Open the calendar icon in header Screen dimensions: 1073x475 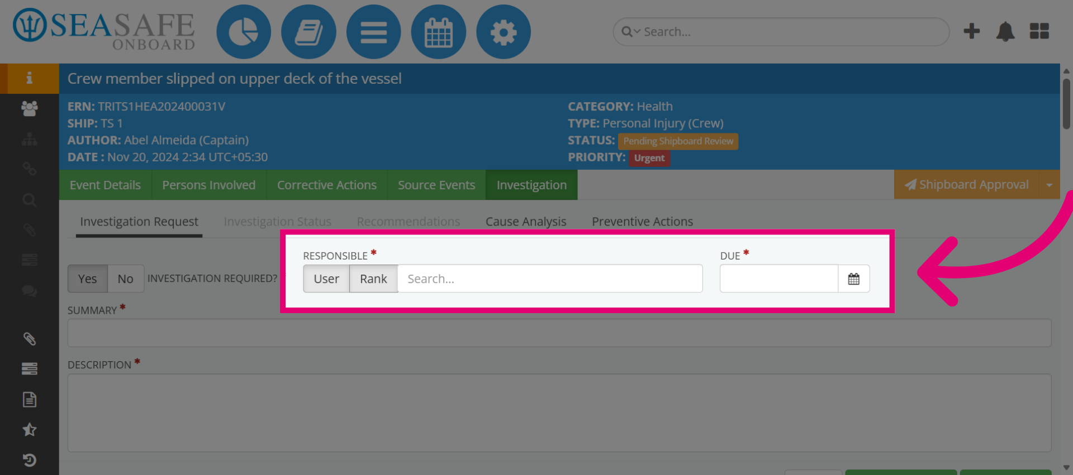click(x=439, y=32)
